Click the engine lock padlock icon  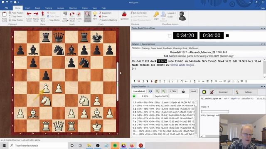tap(183, 91)
